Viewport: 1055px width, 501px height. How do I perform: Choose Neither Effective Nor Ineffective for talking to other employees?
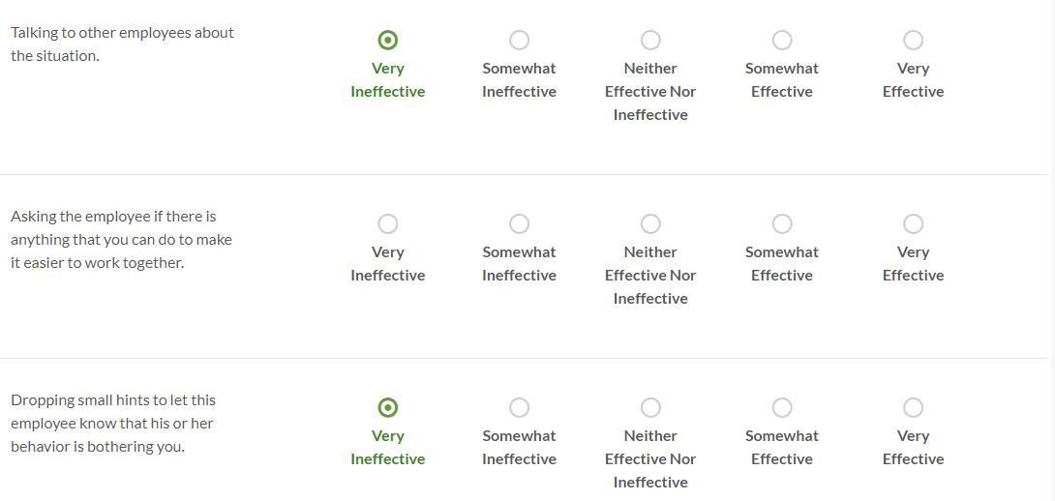[x=650, y=40]
